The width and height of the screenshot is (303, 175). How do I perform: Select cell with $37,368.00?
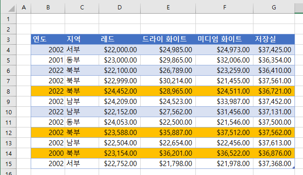pyautogui.click(x=274, y=164)
